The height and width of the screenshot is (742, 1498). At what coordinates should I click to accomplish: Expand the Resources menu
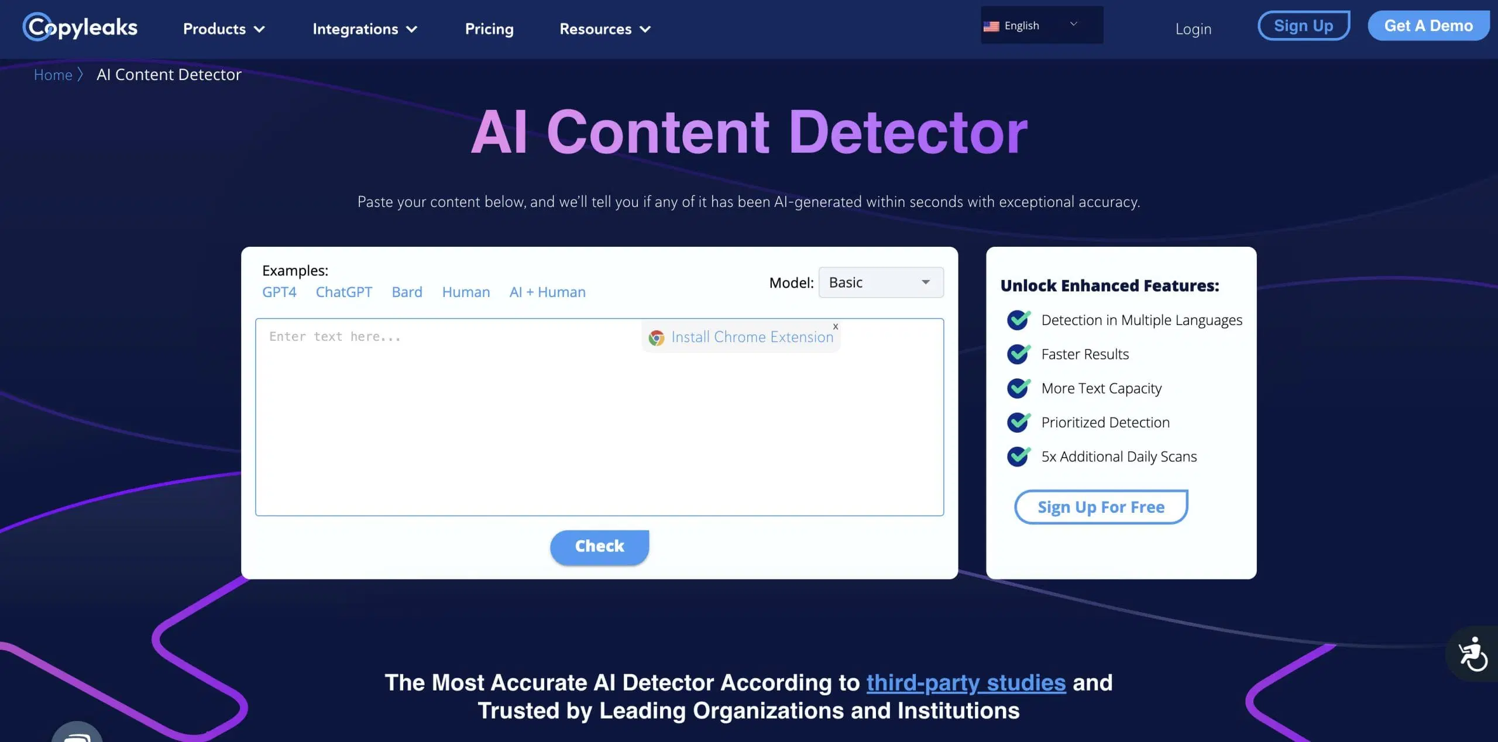[605, 29]
